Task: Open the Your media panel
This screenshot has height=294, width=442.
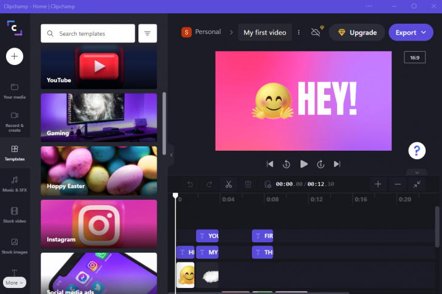Action: click(15, 91)
